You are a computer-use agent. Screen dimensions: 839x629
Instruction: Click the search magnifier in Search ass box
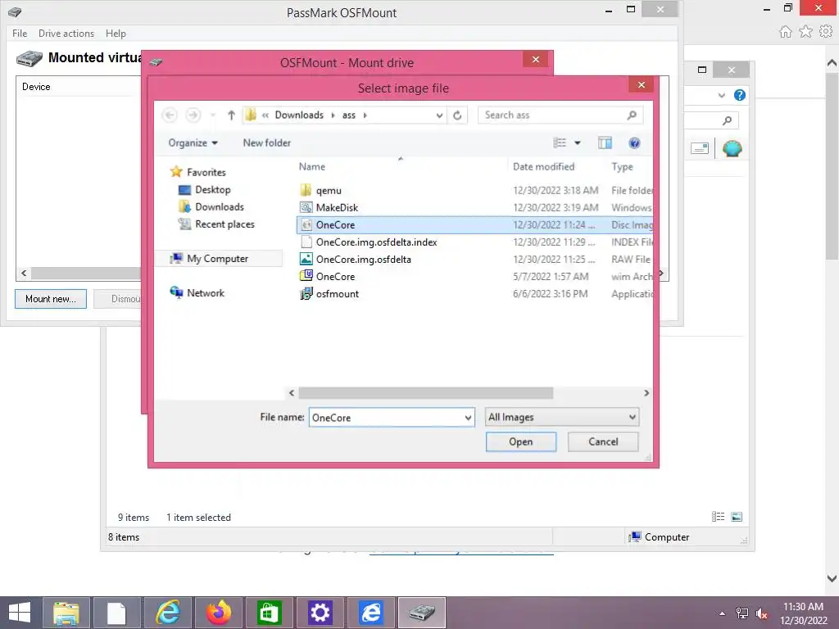pyautogui.click(x=632, y=115)
